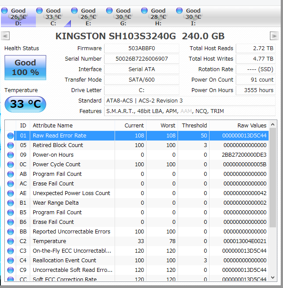Click the Threshold column header
283x288 pixels.
coord(193,125)
